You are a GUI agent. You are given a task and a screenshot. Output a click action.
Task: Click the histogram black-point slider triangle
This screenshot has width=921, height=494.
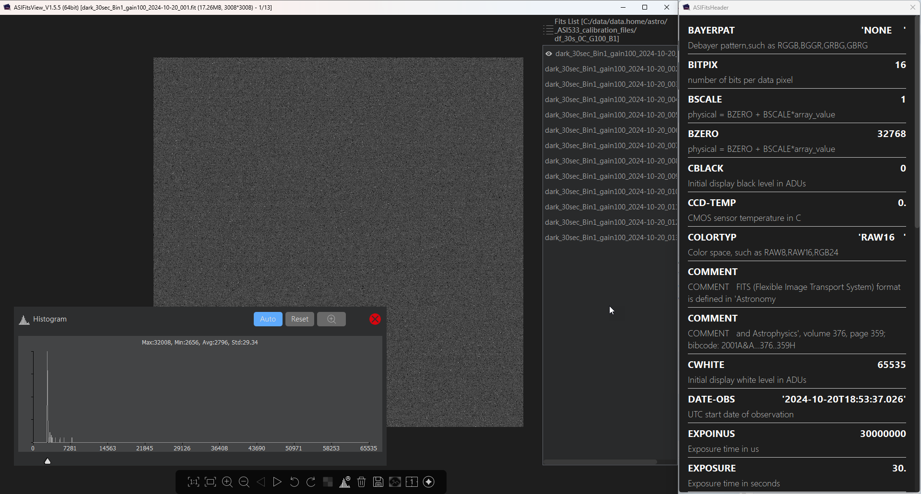tap(47, 461)
